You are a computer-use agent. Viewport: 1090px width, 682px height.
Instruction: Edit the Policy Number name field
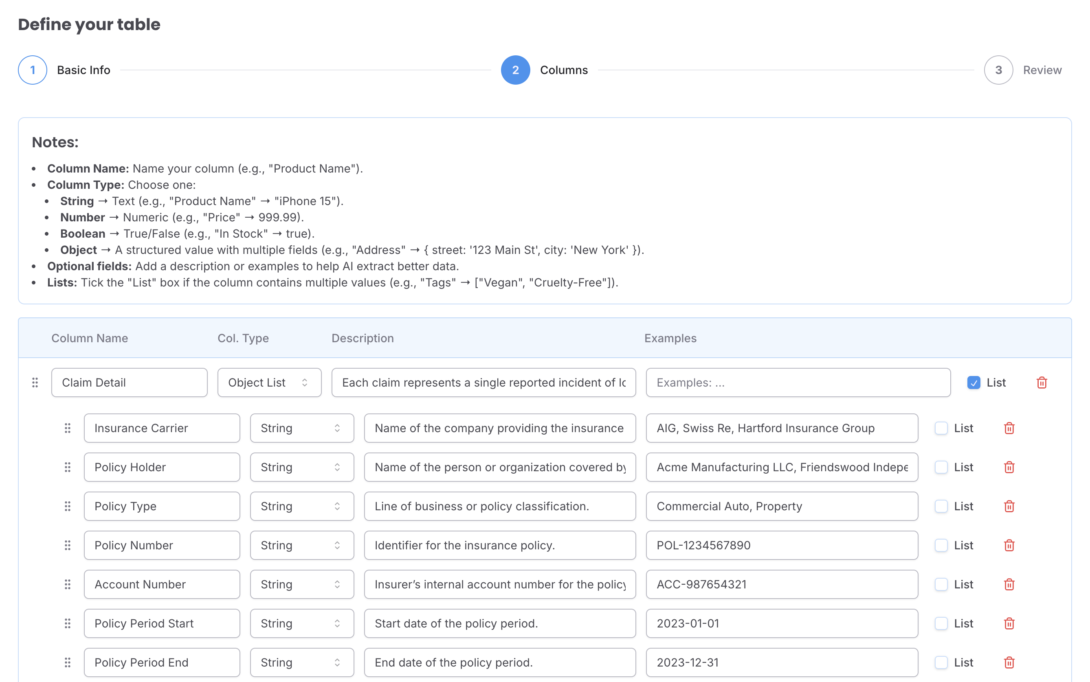point(162,545)
